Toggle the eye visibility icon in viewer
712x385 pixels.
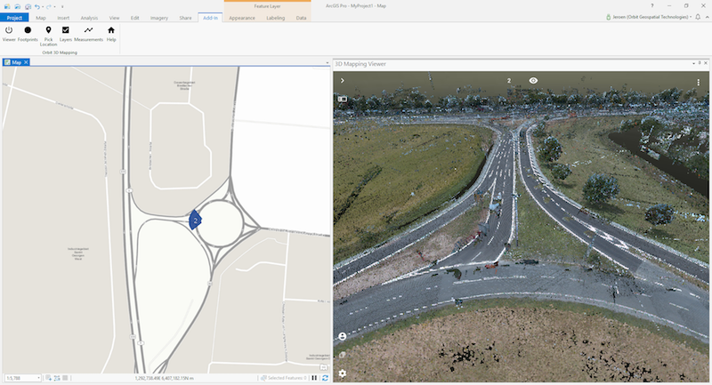533,81
